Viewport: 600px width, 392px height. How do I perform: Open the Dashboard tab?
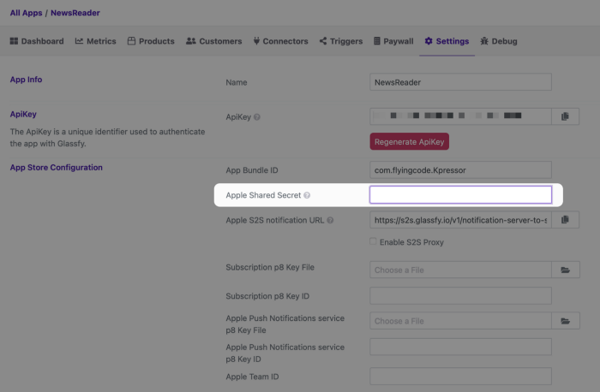pyautogui.click(x=37, y=41)
